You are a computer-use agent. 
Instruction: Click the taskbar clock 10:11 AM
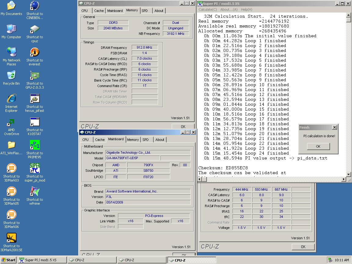(x=342, y=260)
